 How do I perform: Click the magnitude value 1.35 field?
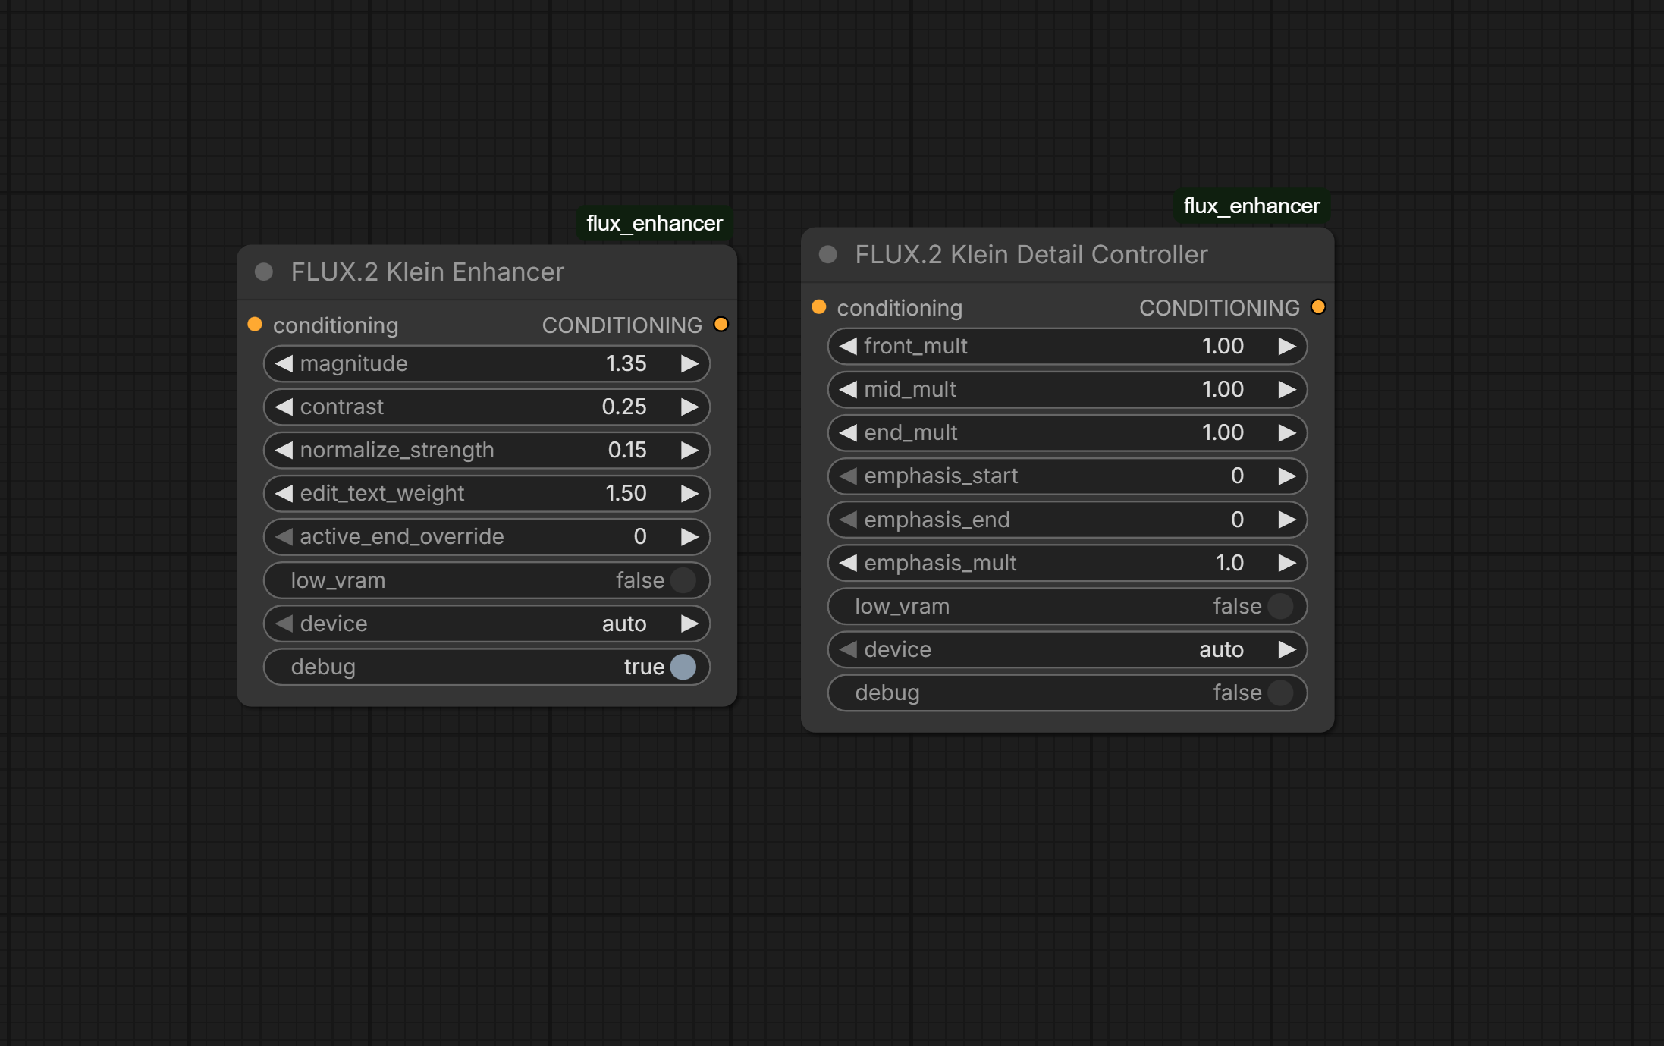click(x=626, y=363)
